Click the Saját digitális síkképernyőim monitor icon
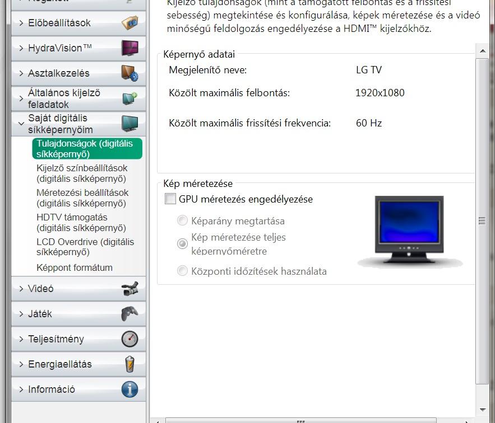 pos(129,124)
